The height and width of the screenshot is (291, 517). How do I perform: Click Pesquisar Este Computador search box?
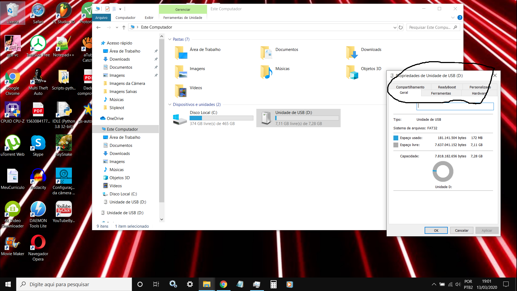(433, 27)
